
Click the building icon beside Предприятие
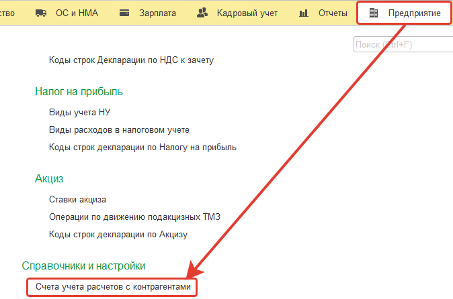coord(374,13)
